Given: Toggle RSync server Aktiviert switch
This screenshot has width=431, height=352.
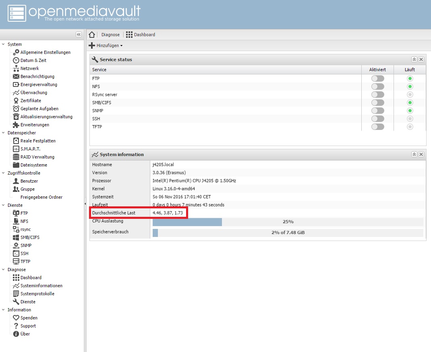Looking at the screenshot, I should [378, 95].
